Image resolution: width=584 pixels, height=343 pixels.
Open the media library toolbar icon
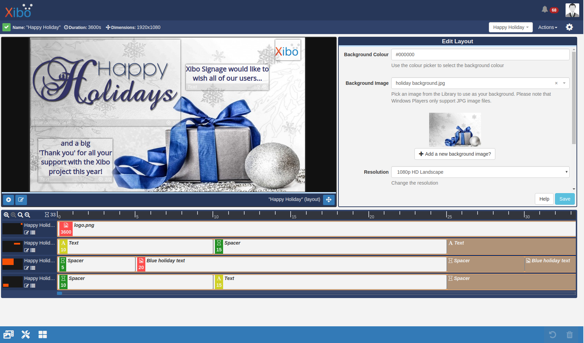(9, 334)
